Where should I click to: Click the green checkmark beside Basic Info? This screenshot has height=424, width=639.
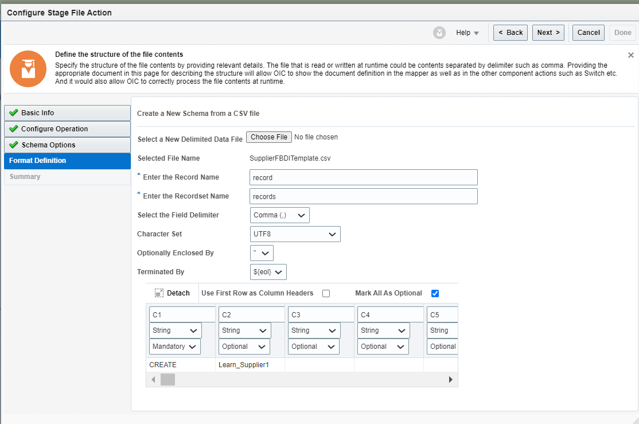(x=13, y=112)
